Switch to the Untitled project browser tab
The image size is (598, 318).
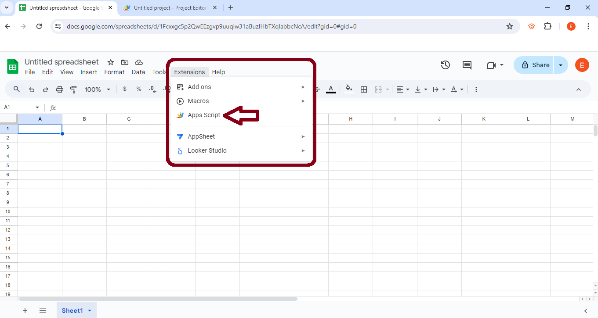[169, 7]
